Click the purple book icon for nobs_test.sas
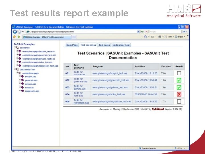Screen dimensions: 205x154 click(x=20, y=62)
